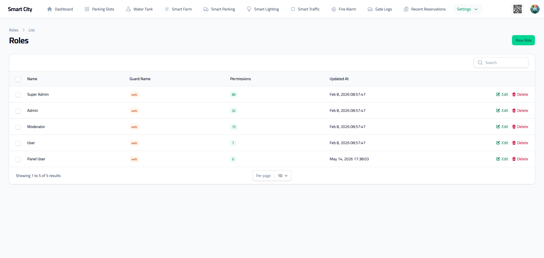Check the Super Admin row checkbox
This screenshot has height=258, width=544.
coord(18,95)
